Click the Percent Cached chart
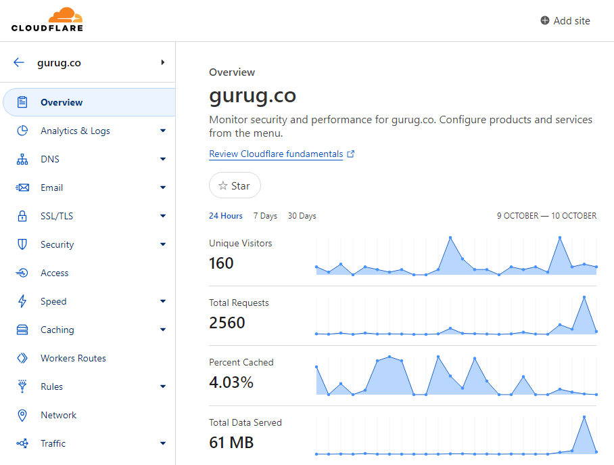The image size is (614, 465). tap(456, 376)
